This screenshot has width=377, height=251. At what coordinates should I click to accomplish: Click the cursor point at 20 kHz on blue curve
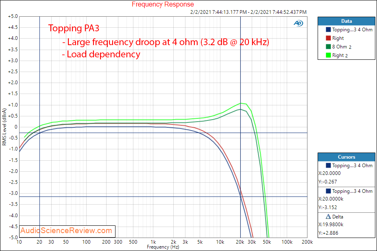(x=240, y=196)
